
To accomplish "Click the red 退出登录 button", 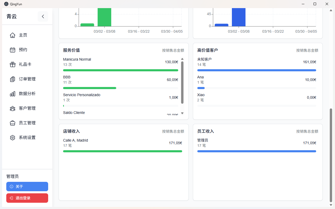I will click(x=27, y=198).
